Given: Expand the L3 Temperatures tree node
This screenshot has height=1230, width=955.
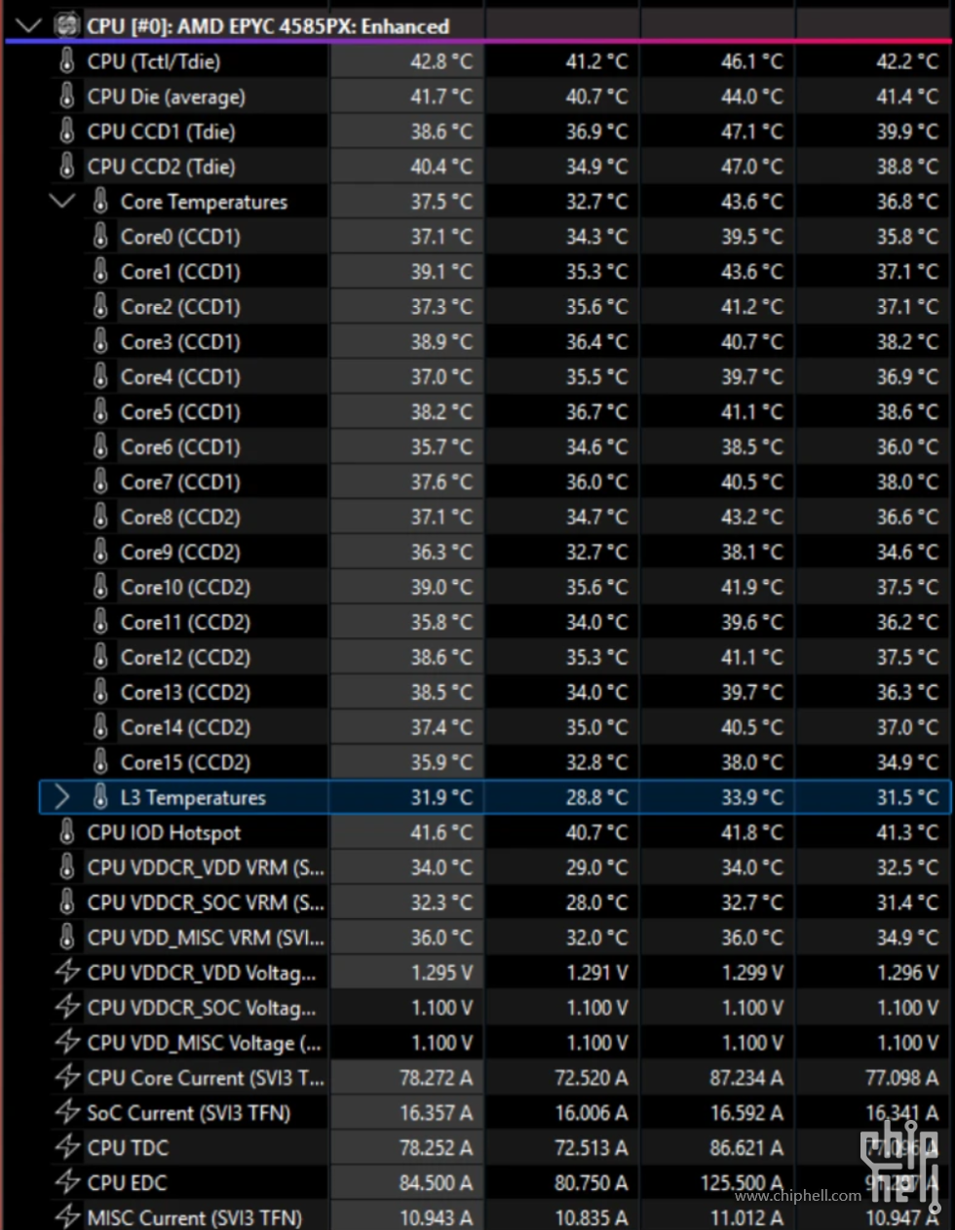Looking at the screenshot, I should point(62,797).
